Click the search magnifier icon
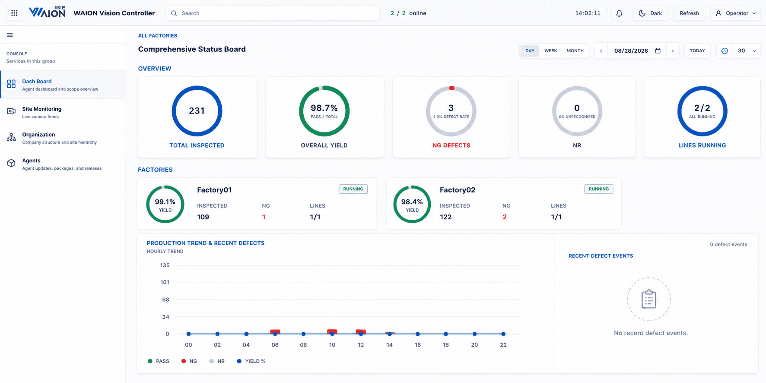Image resolution: width=766 pixels, height=383 pixels. point(174,13)
